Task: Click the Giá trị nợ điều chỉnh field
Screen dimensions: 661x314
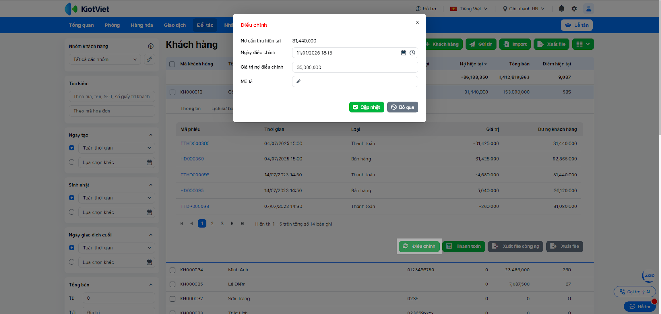Action: pyautogui.click(x=355, y=67)
